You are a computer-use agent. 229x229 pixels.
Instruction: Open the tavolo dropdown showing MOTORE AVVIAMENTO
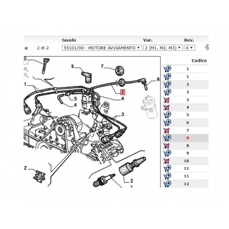pos(102,48)
